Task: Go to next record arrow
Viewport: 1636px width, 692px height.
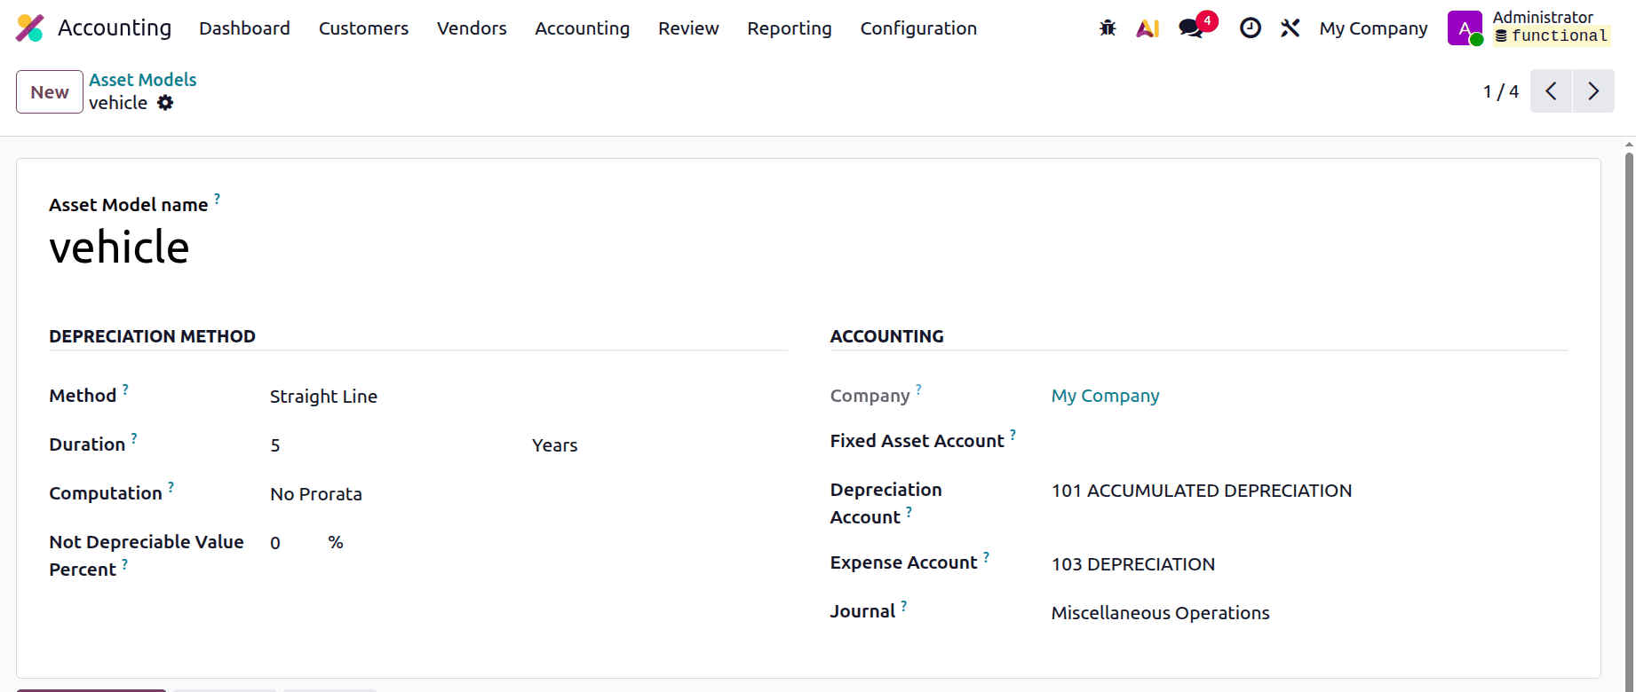Action: coord(1593,91)
